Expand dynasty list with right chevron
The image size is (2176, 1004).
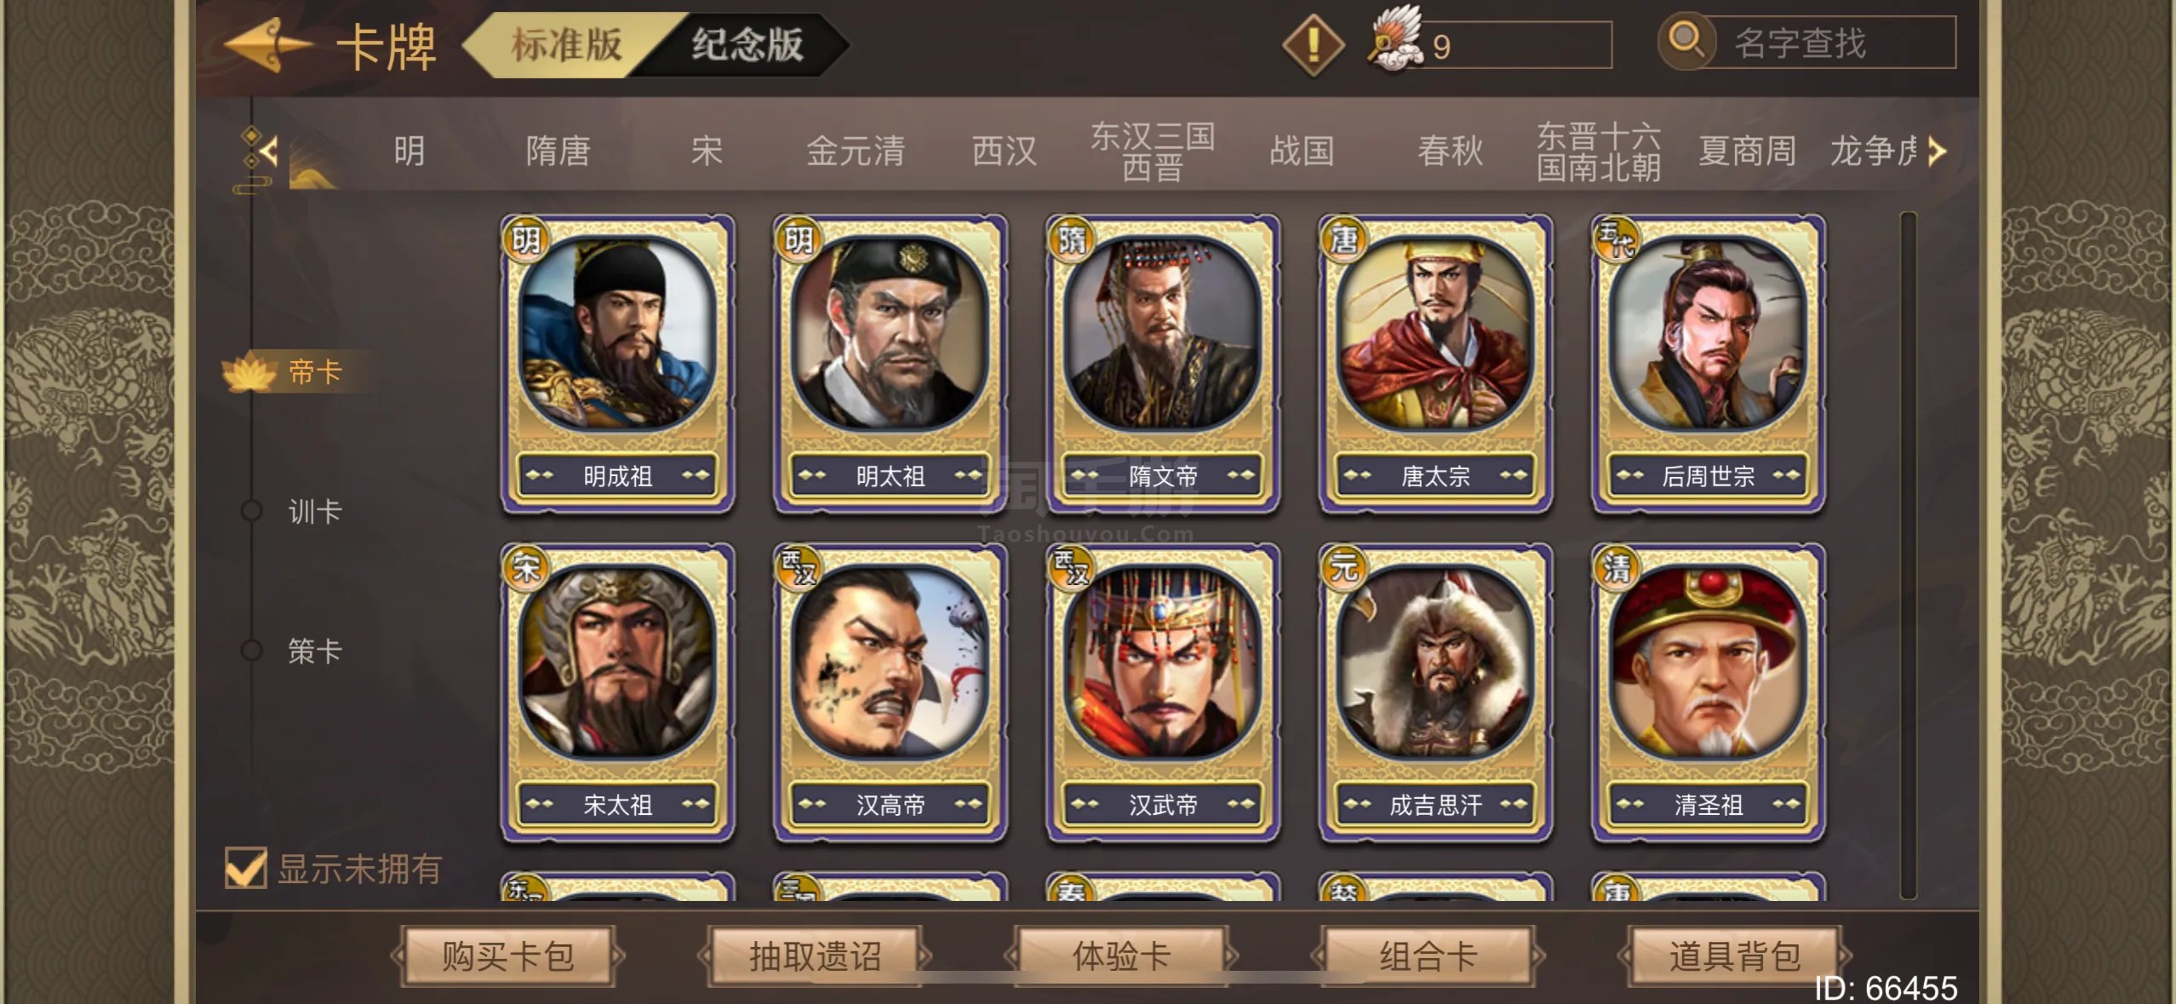coord(1938,152)
